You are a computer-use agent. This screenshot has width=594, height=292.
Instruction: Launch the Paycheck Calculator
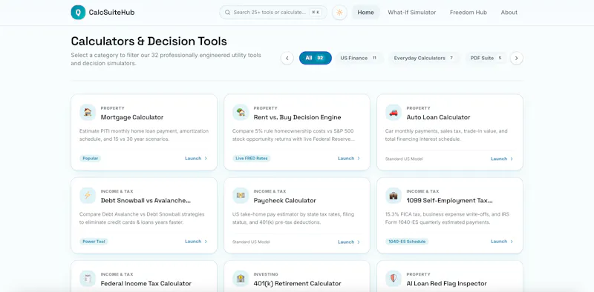tap(349, 242)
